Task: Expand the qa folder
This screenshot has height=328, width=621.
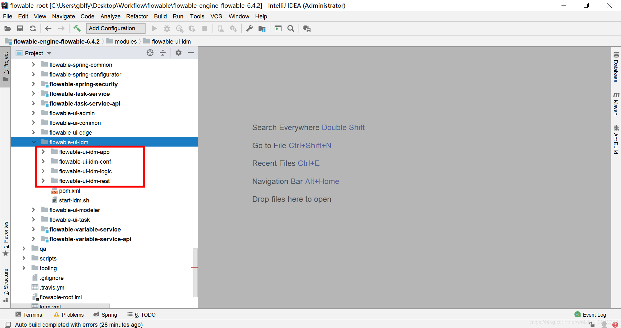Action: pos(24,249)
